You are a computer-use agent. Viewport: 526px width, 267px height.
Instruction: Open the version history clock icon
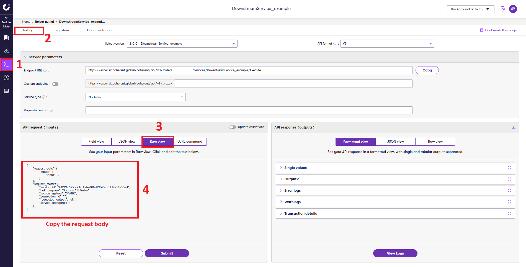click(6, 78)
